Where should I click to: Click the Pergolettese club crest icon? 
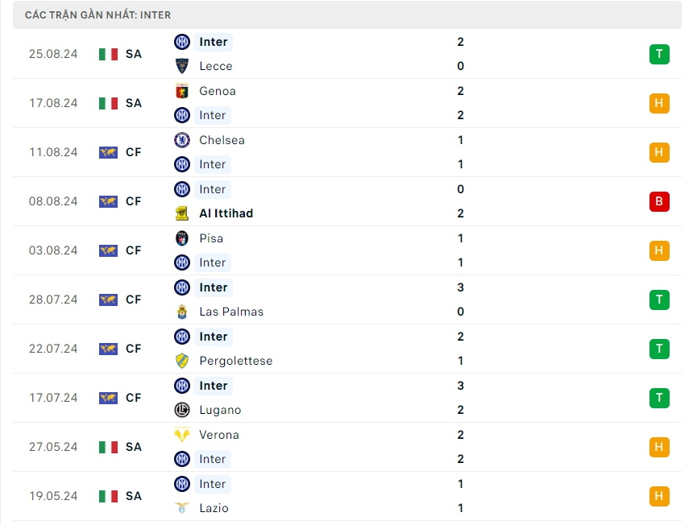pos(182,361)
